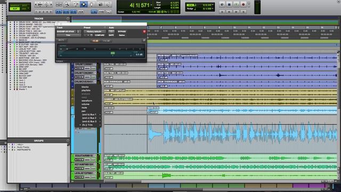Screen dimensions: 341x192
Task: Click the transport online clock icon
Action: [222, 4]
